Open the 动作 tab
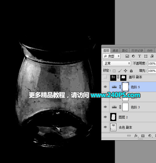The height and width of the screenshot is (163, 156). pyautogui.click(x=150, y=51)
